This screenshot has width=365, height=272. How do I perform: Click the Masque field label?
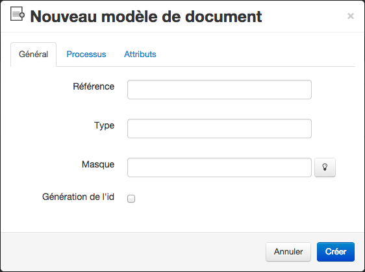pyautogui.click(x=98, y=164)
